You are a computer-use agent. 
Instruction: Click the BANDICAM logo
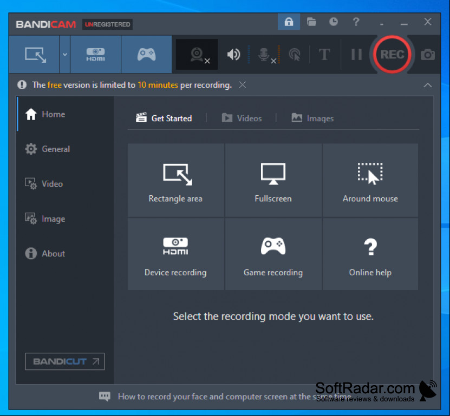tap(46, 24)
